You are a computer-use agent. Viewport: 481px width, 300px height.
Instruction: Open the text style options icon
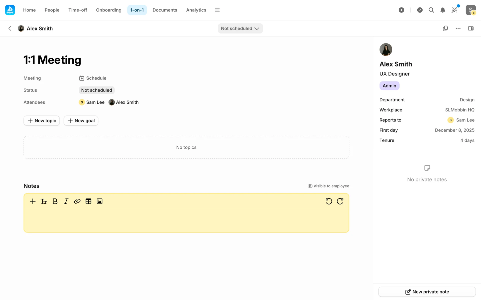[x=44, y=201]
